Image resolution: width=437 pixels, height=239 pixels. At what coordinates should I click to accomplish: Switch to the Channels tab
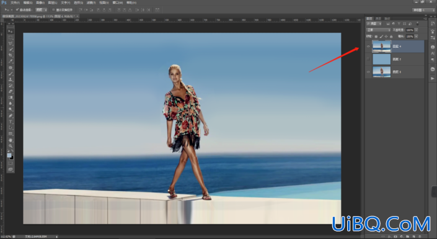378,19
